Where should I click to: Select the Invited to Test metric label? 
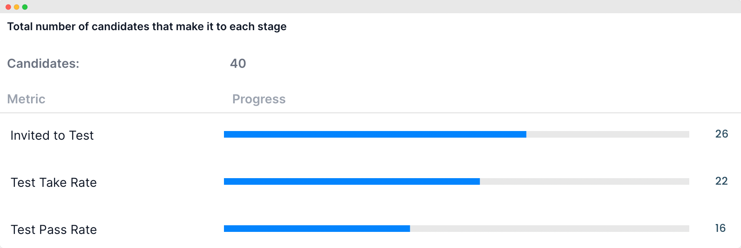[52, 136]
